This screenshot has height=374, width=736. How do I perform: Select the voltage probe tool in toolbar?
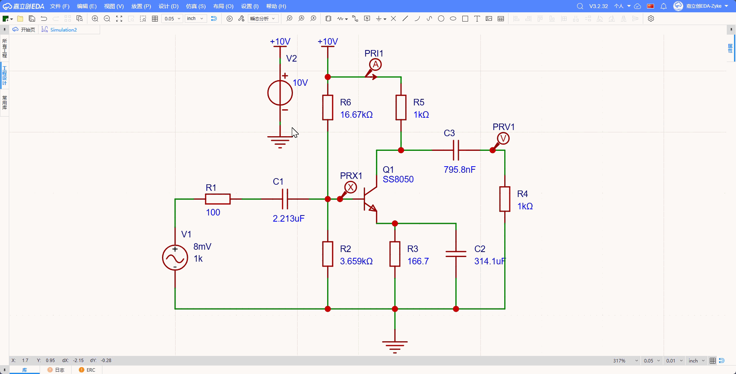click(289, 18)
